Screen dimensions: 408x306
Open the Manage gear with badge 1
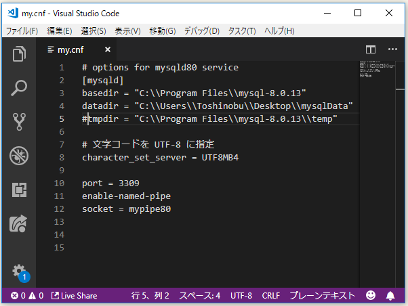[x=20, y=273]
